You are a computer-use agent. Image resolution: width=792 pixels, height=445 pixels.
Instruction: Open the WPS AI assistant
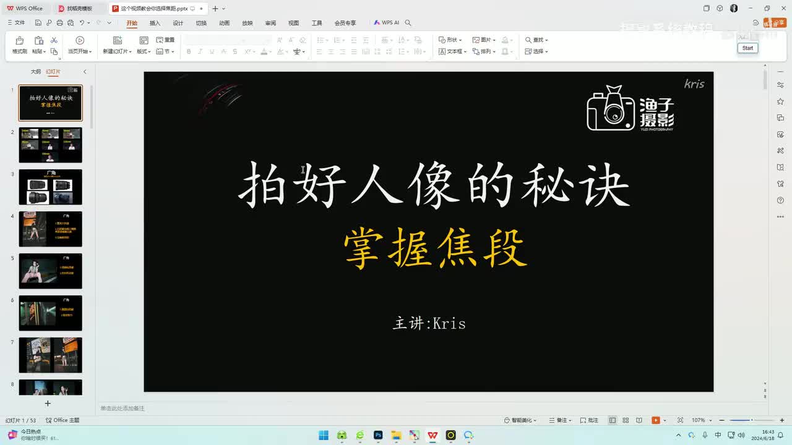[x=387, y=23]
